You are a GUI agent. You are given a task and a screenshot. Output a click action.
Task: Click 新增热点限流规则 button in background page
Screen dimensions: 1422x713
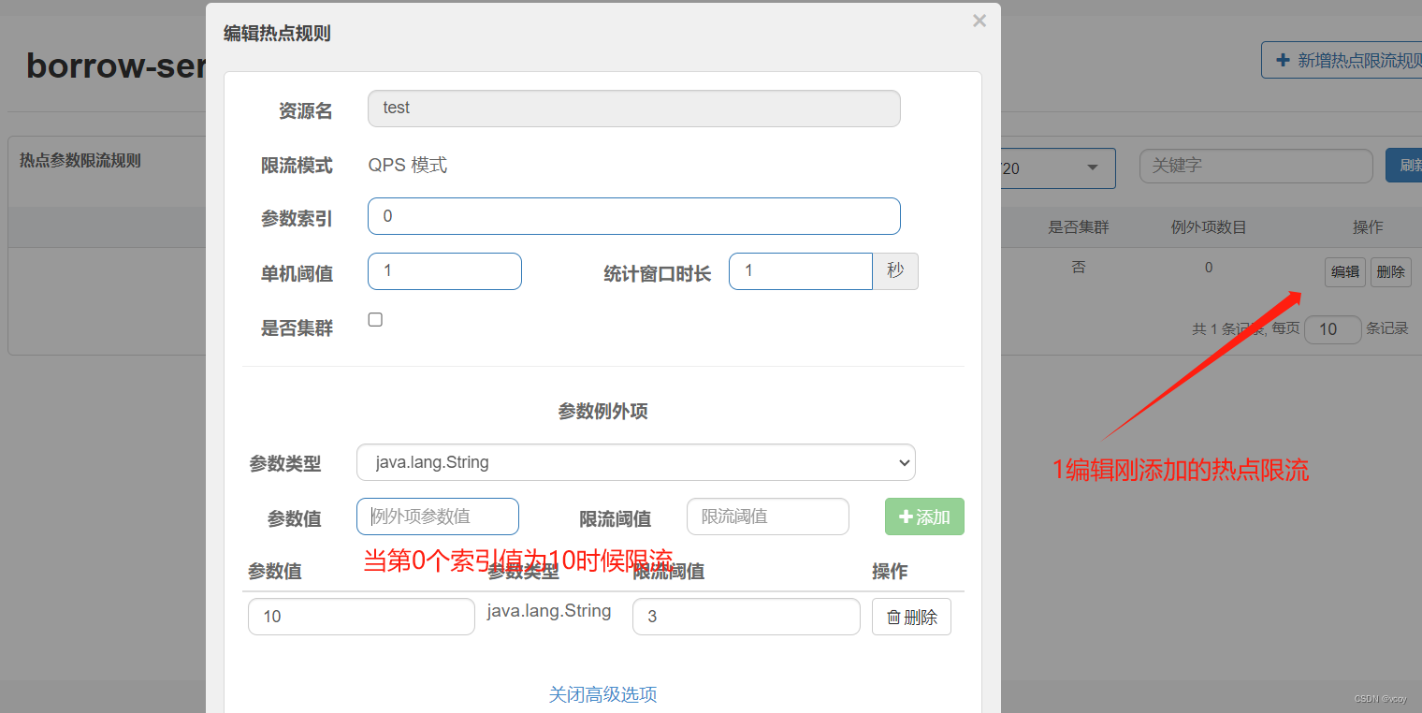tap(1342, 60)
